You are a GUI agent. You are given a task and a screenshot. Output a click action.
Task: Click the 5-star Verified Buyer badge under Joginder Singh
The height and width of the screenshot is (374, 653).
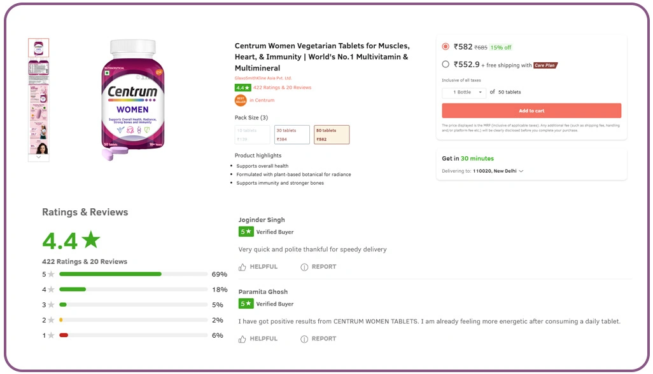coord(246,232)
